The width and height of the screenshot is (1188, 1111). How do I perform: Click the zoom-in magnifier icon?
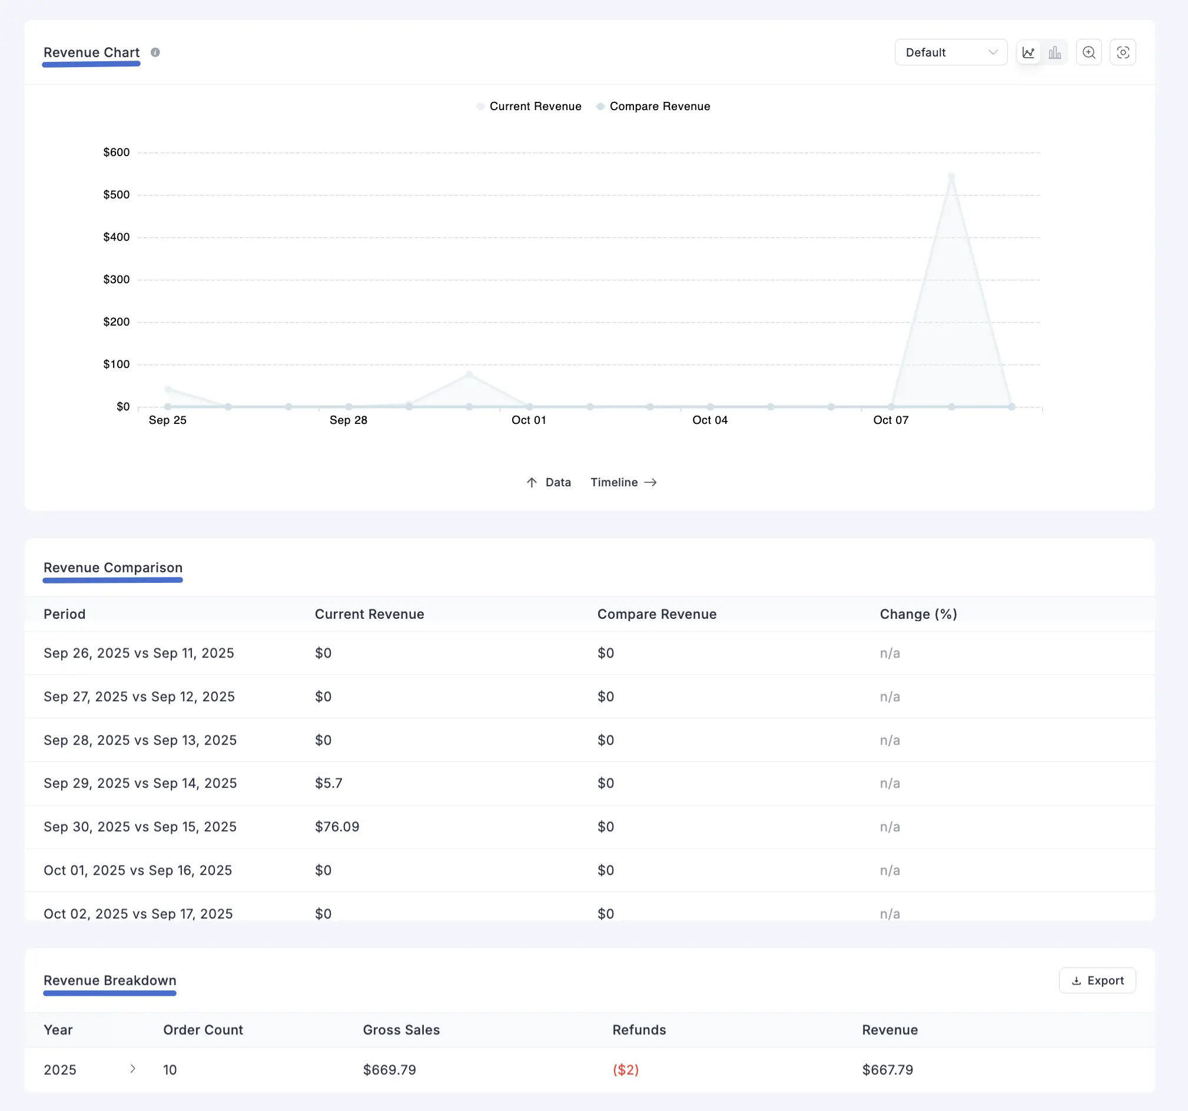pyautogui.click(x=1089, y=52)
